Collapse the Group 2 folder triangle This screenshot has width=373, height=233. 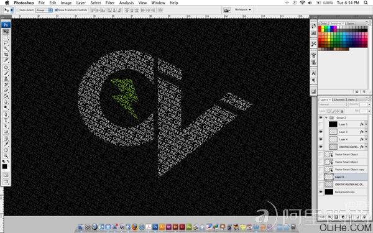[x=326, y=117]
